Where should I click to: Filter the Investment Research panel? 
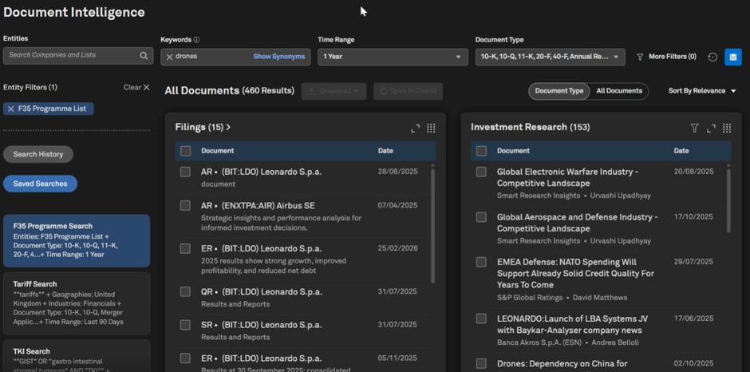click(694, 128)
